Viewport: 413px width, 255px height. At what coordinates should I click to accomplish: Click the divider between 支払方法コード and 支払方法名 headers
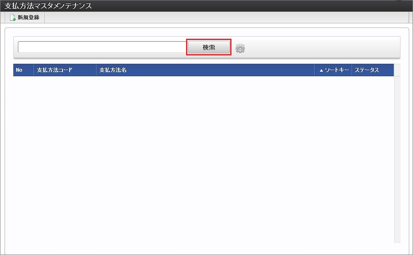point(97,70)
